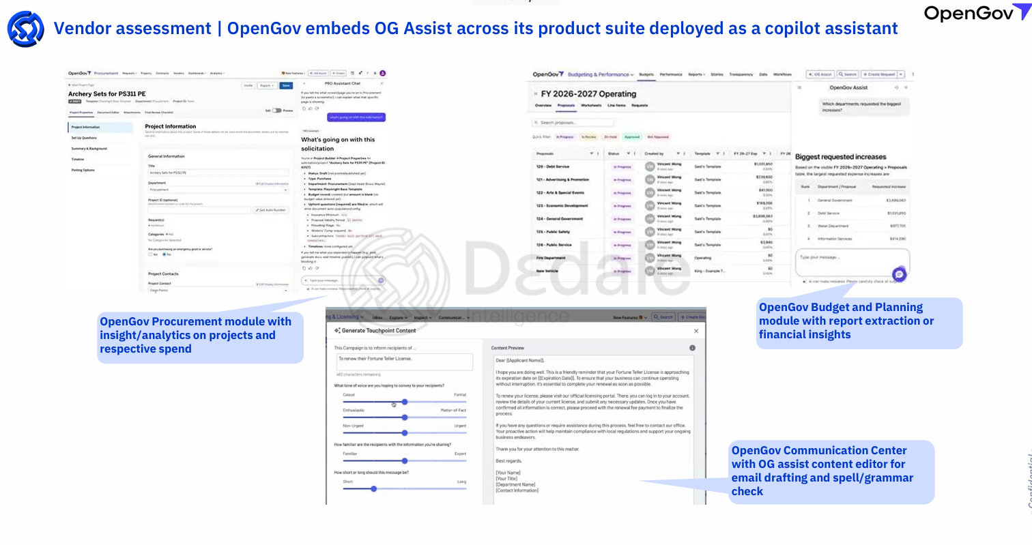This screenshot has height=545, width=1032.
Task: Copy the first PRO Assistant reply
Action: pyautogui.click(x=304, y=108)
